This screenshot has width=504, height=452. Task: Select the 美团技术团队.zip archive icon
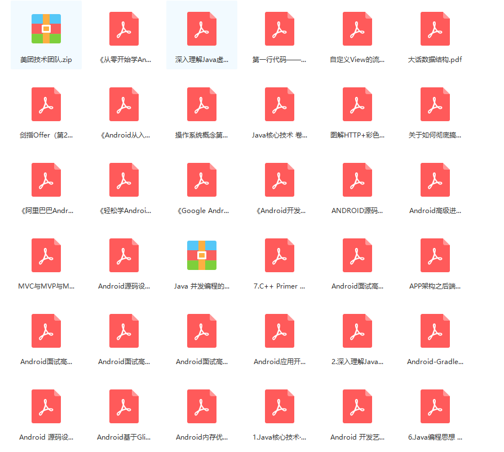pyautogui.click(x=46, y=29)
